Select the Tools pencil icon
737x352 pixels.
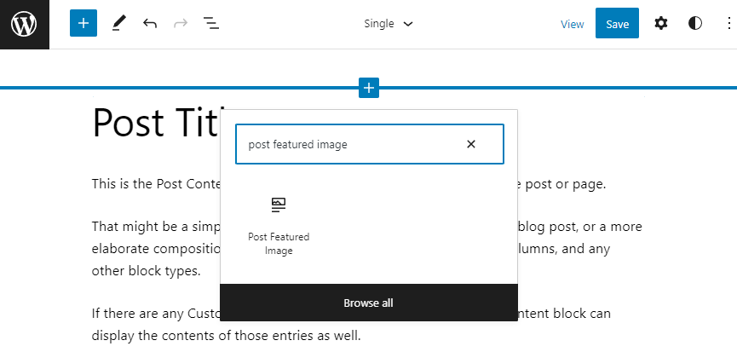(x=118, y=24)
